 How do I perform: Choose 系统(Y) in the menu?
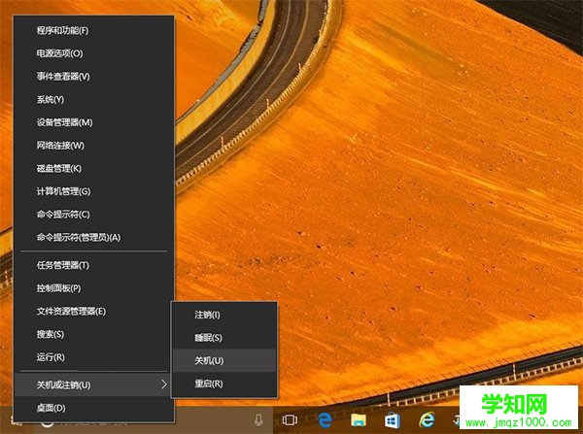coord(93,100)
